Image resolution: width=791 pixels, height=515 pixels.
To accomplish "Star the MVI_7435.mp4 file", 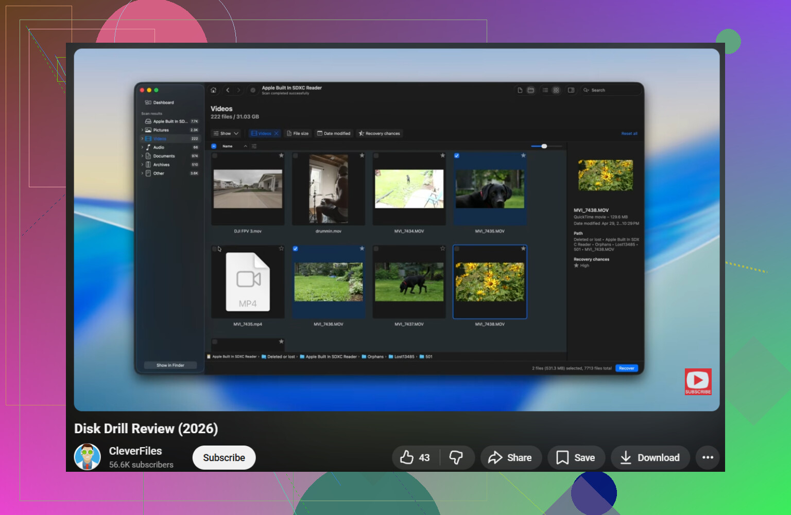I will 281,248.
